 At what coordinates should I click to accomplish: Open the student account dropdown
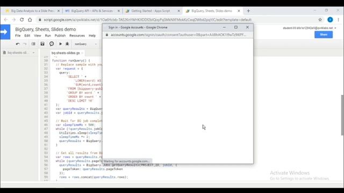(310, 28)
